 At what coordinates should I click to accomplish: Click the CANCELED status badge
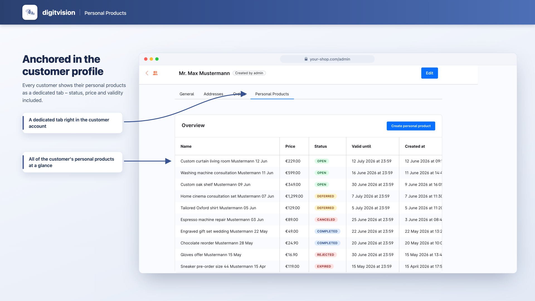[326, 220]
